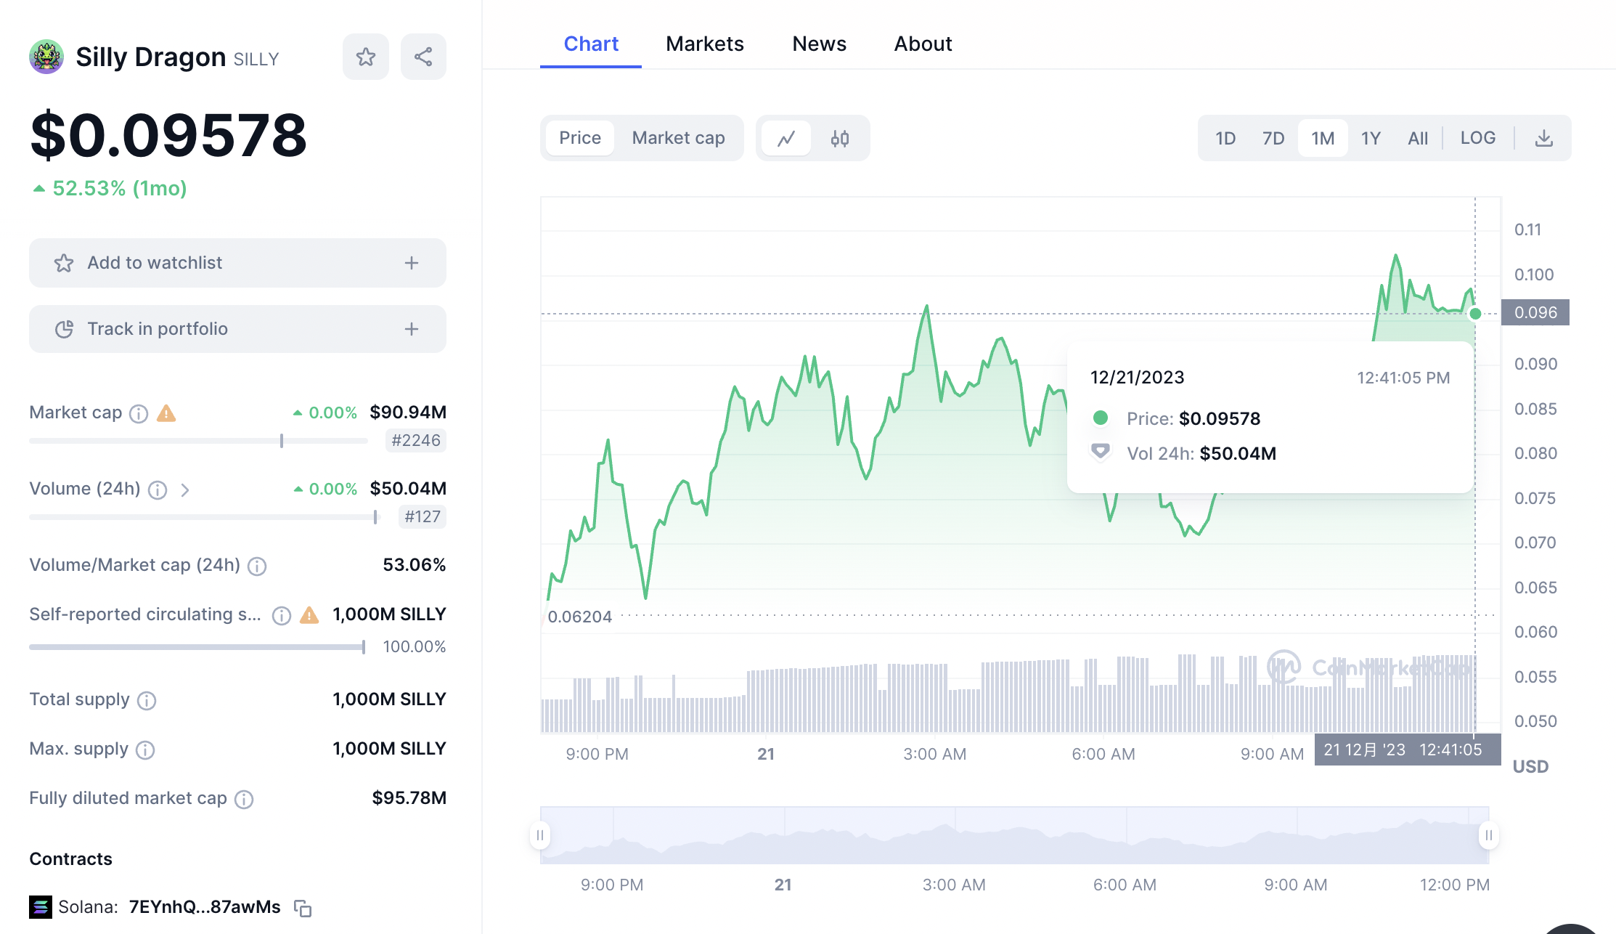Select the 7D time range

[x=1273, y=138]
